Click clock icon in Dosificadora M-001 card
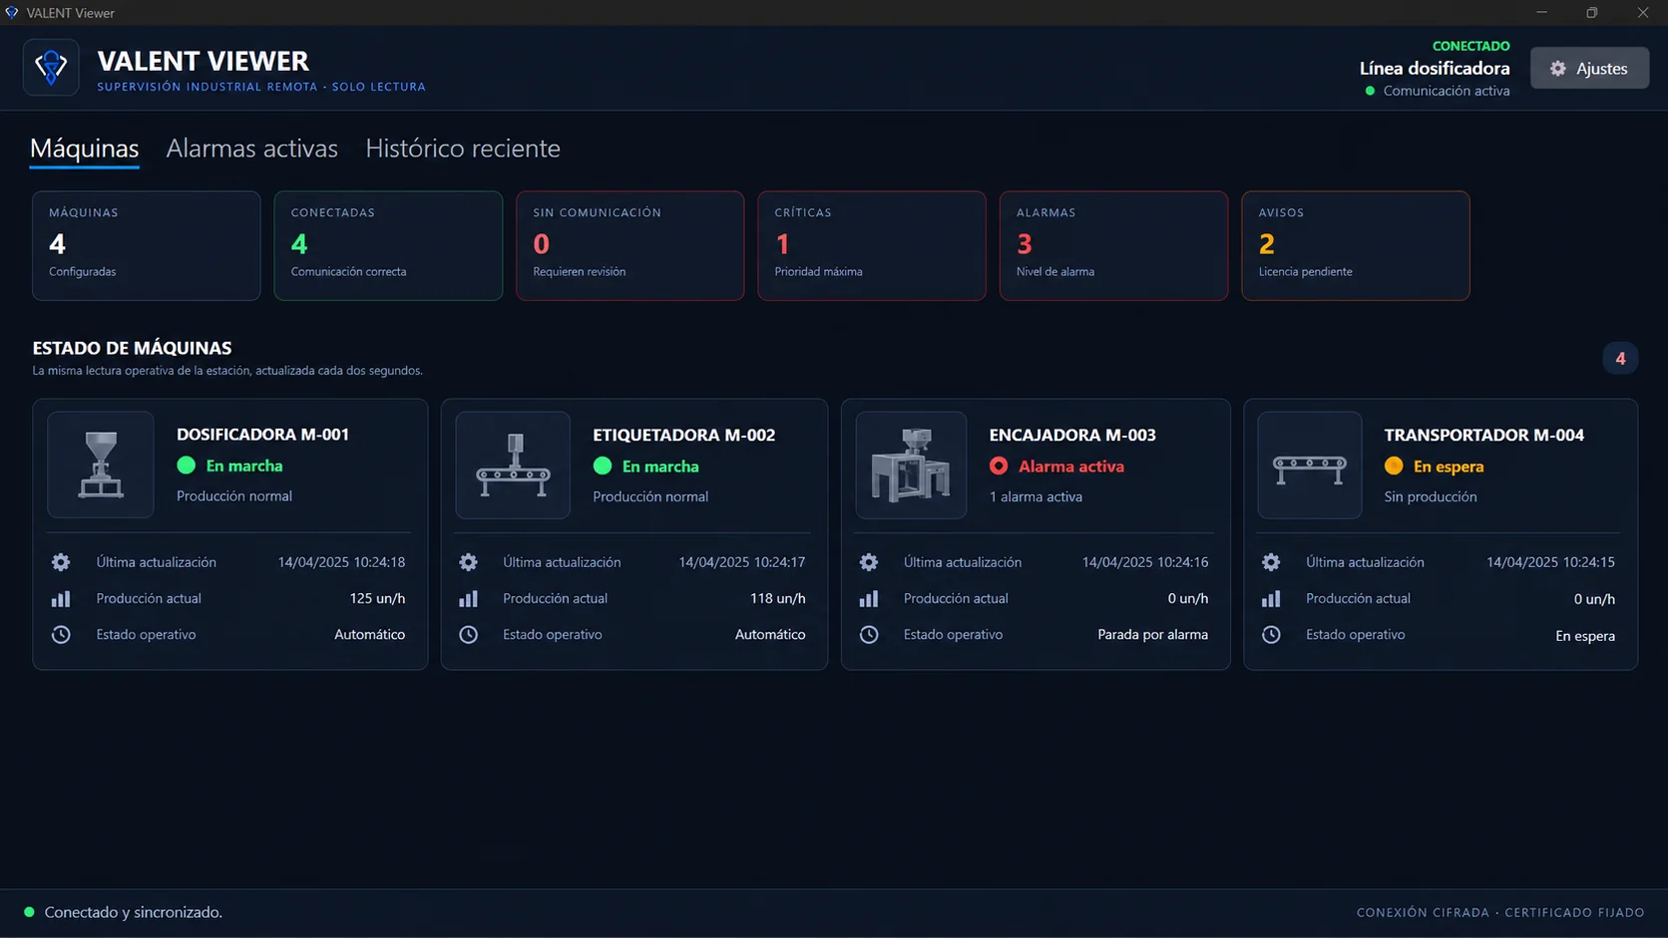 (61, 634)
